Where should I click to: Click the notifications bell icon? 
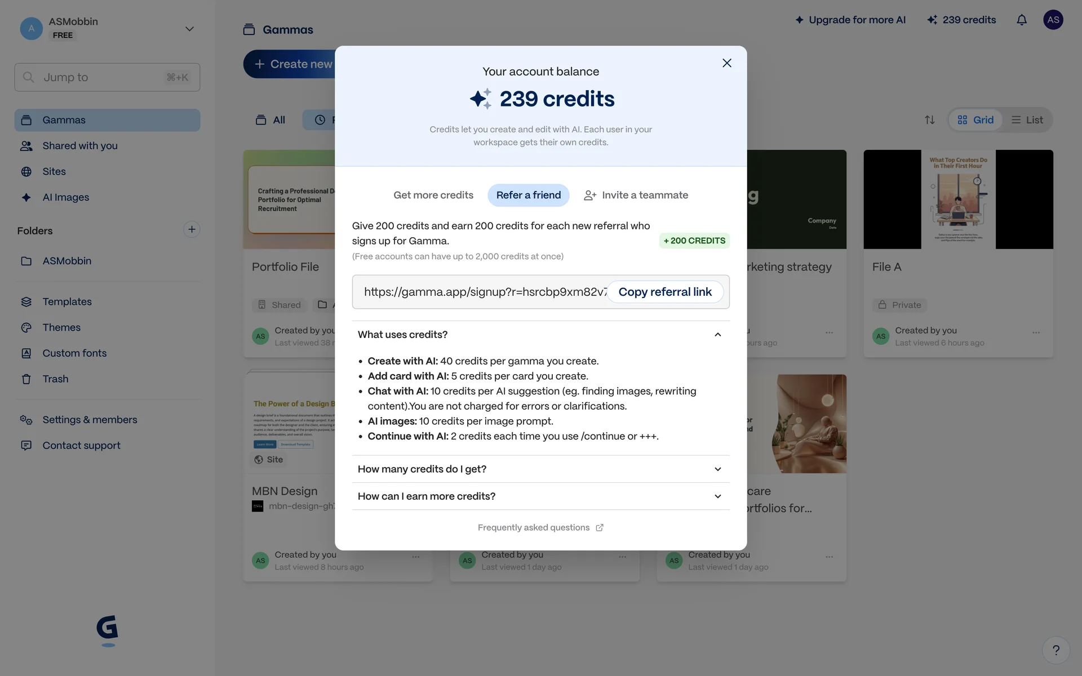pos(1021,20)
